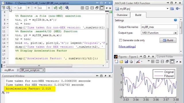184x103 pixels.
Task: Open the Overview tab in MATLAB Coder
Action: coord(122,15)
